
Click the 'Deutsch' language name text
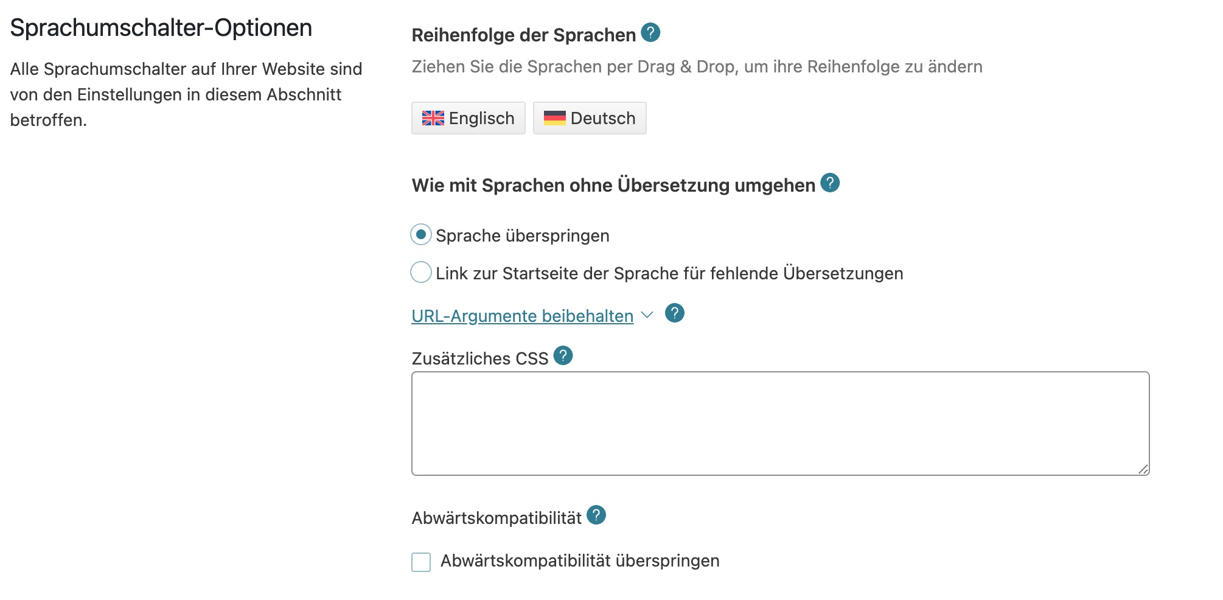click(x=602, y=118)
